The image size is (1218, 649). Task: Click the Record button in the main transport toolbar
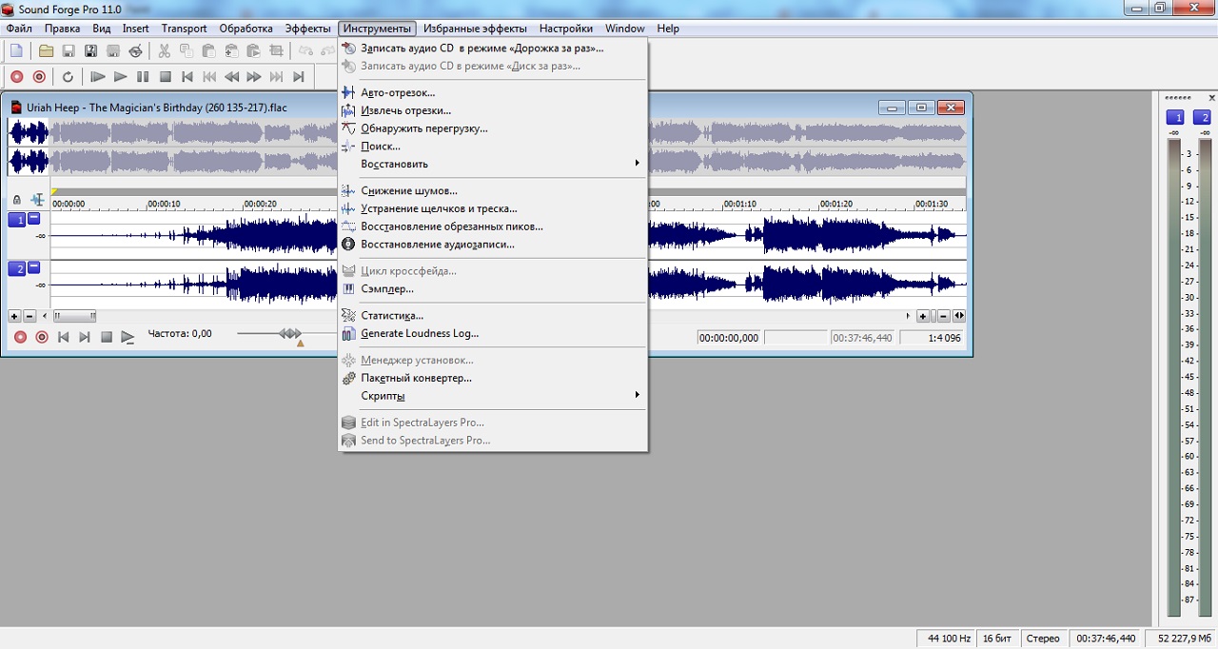point(17,77)
